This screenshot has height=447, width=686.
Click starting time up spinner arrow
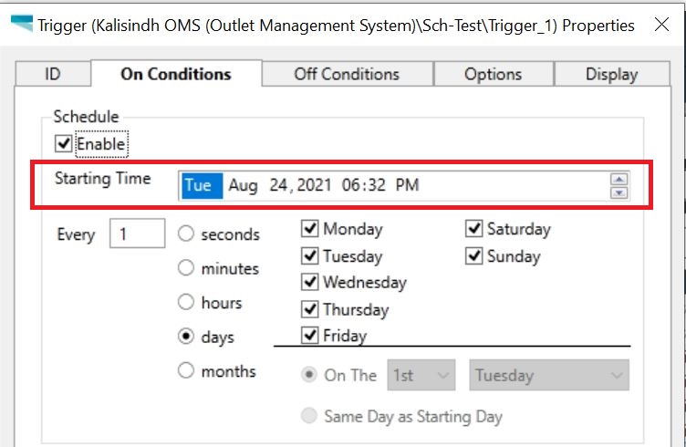[x=619, y=180]
